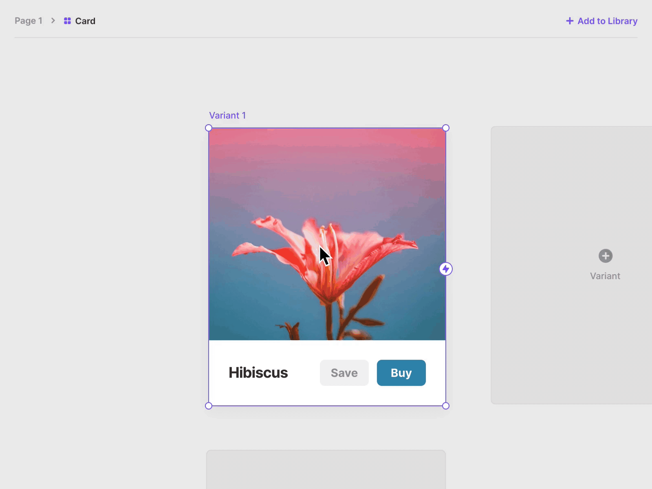Click the top-left resize handle of card
This screenshot has height=489, width=652.
209,128
